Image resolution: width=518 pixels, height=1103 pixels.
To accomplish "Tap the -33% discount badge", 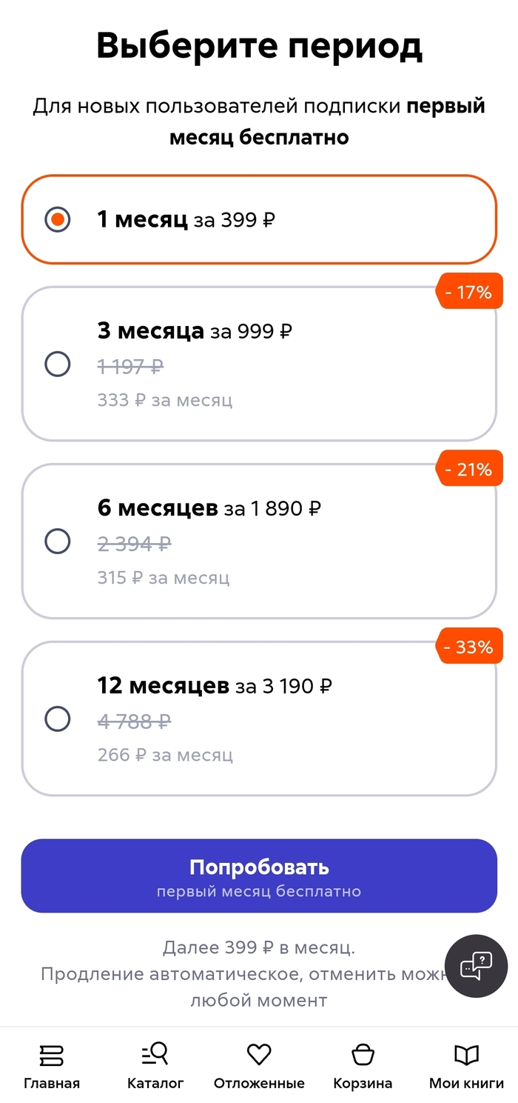I will (468, 647).
